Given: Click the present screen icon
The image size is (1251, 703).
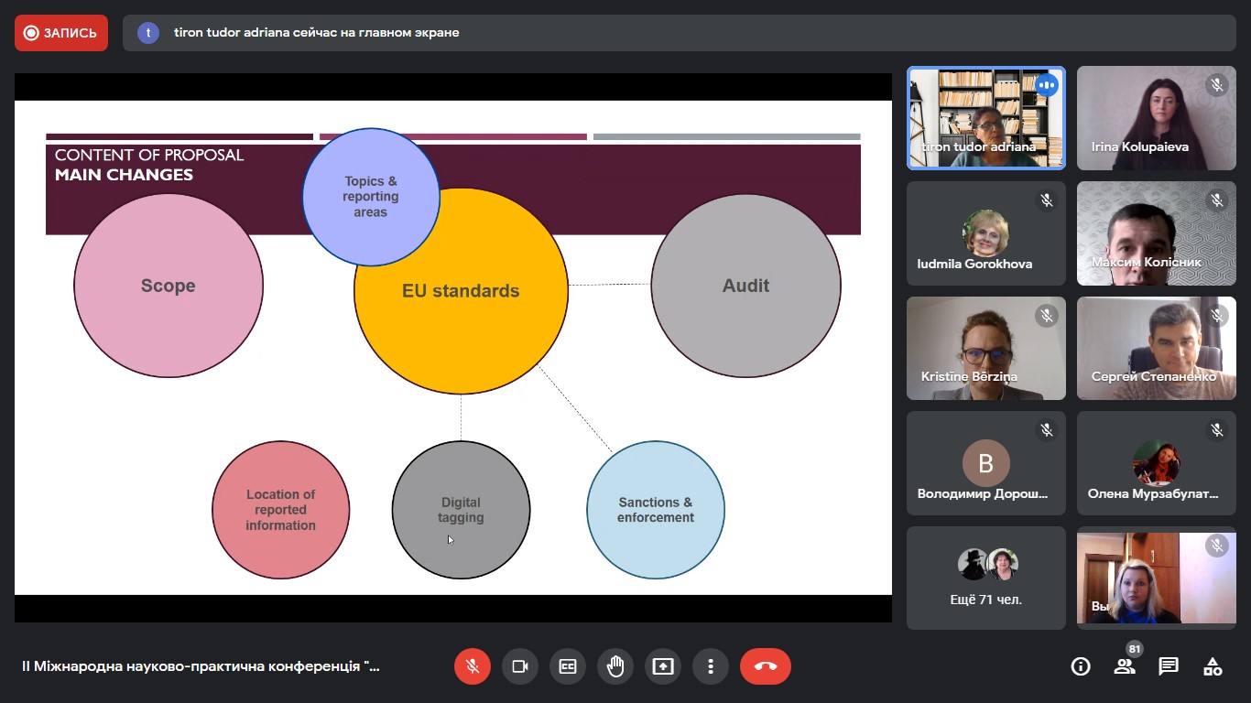Looking at the screenshot, I should click(x=663, y=666).
